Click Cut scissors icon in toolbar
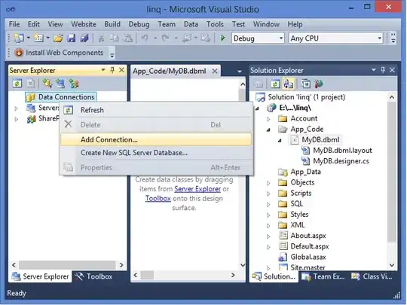Viewport: 407px width, 305px height. (x=102, y=38)
